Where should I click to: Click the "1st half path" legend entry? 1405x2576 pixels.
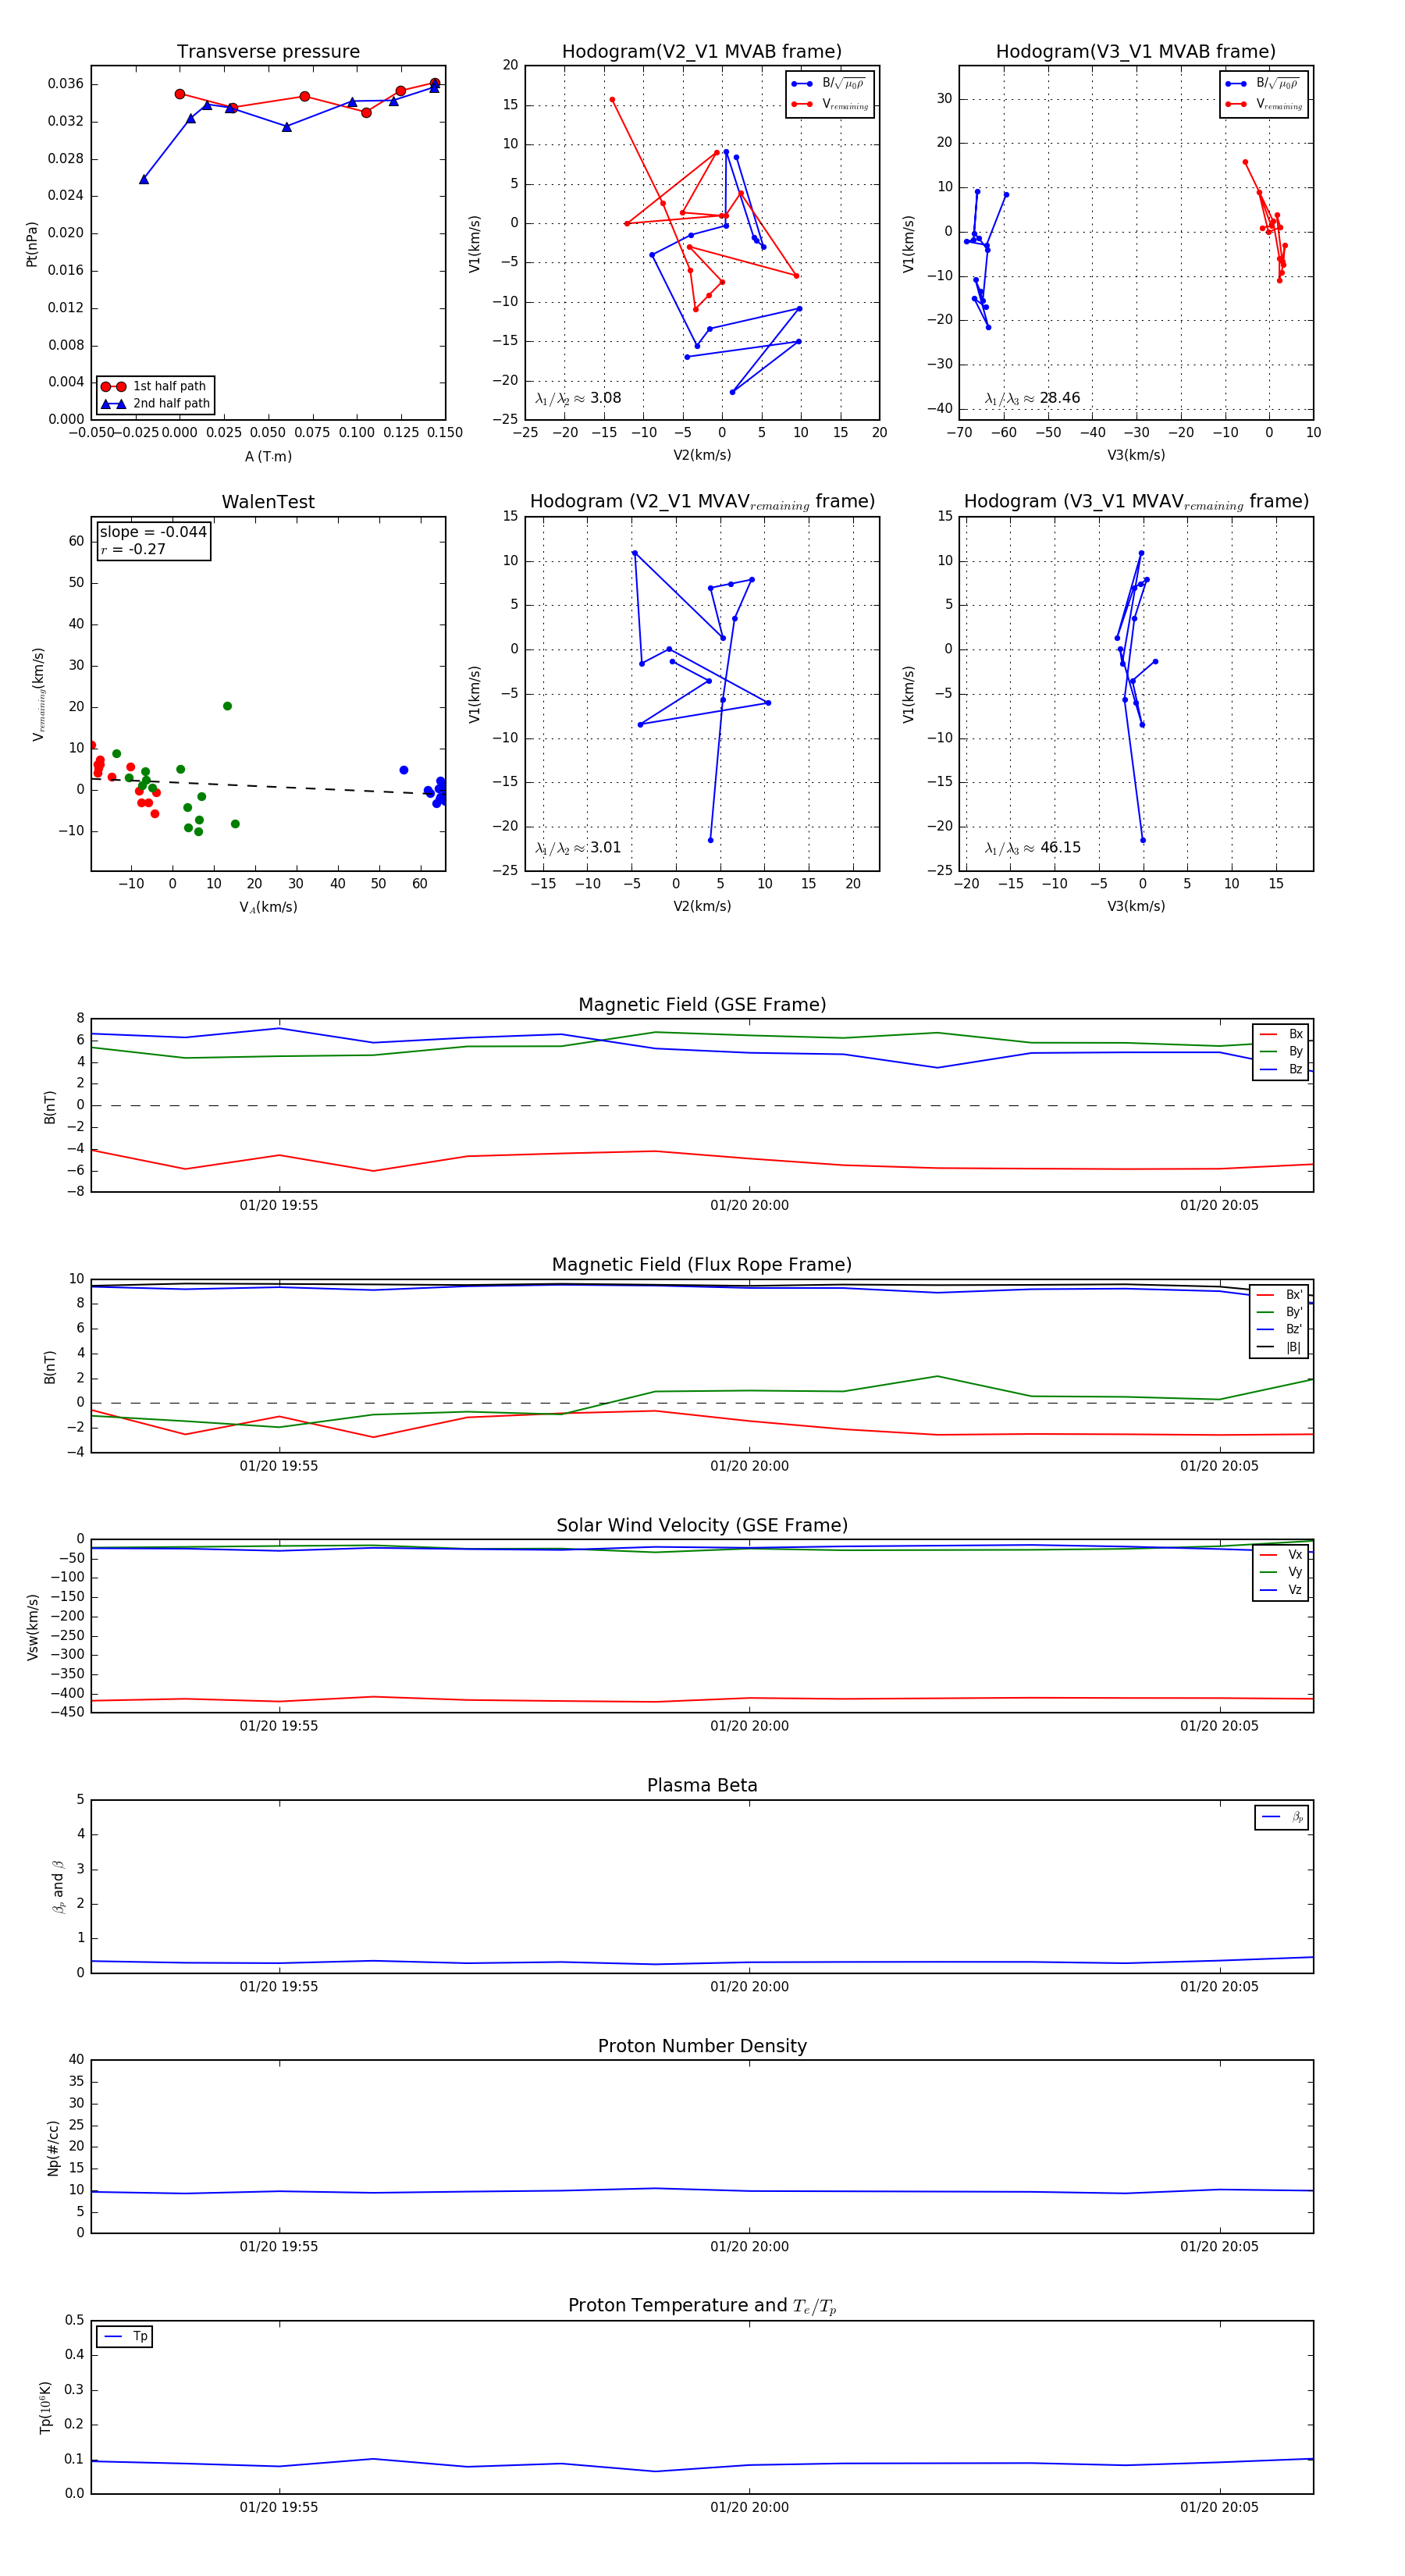click(x=155, y=386)
